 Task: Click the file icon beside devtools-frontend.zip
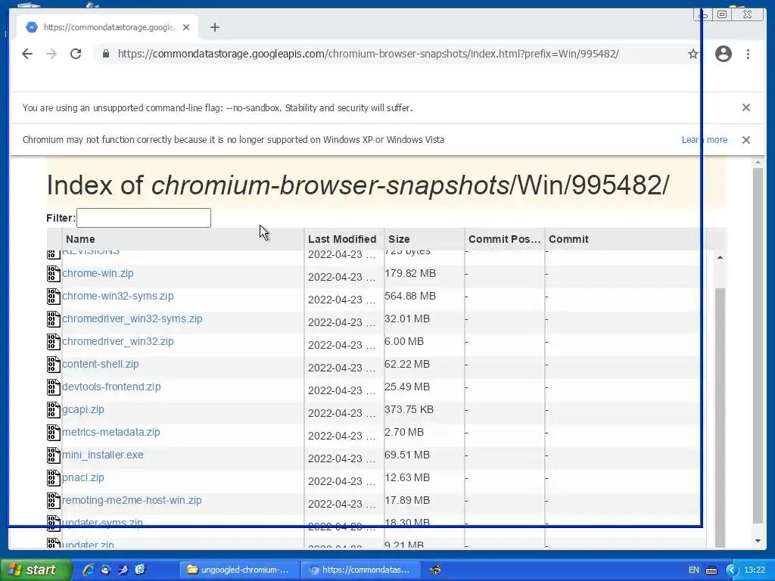click(x=54, y=387)
